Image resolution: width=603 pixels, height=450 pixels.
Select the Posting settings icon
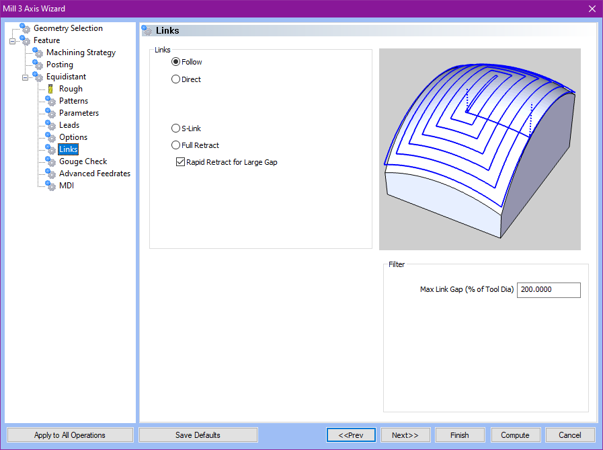[x=37, y=64]
